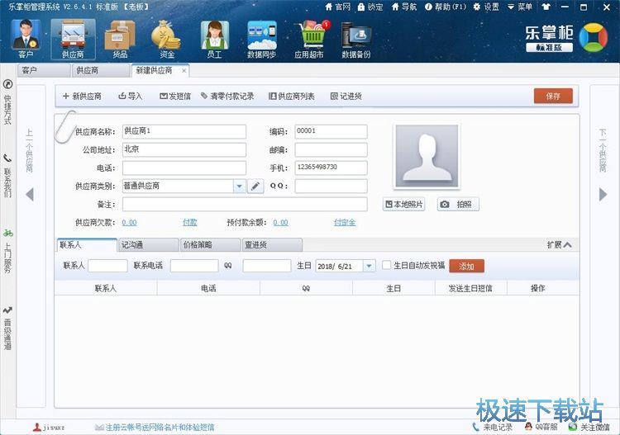Screen dimensions: 620x435
Task: Open 应用超市 app store icon
Action: coord(309,39)
